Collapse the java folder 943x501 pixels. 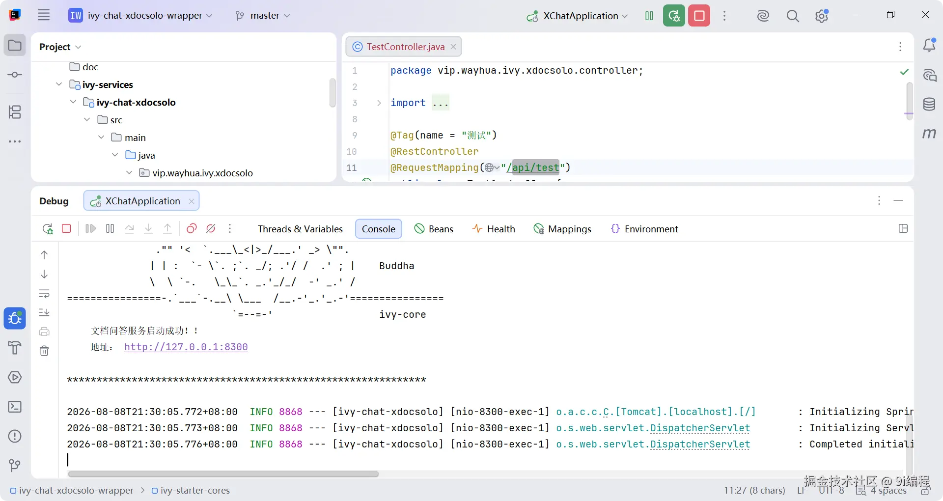pos(115,155)
